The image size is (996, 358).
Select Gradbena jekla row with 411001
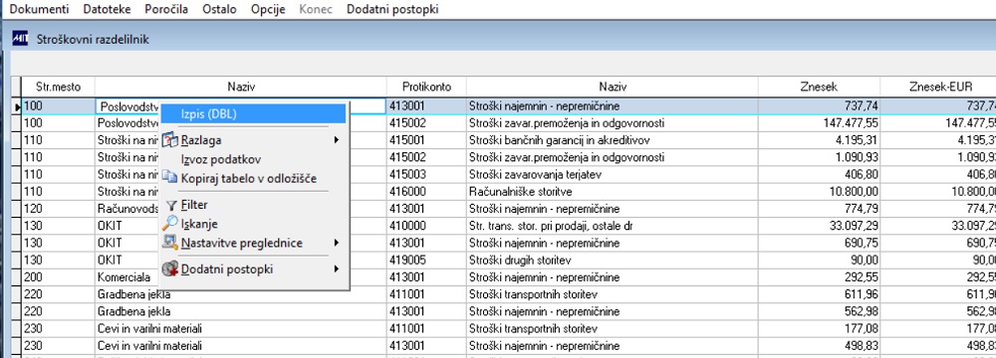click(x=241, y=294)
